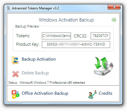Click the window title text
This screenshot has height=111, width=127.
click(x=35, y=8)
